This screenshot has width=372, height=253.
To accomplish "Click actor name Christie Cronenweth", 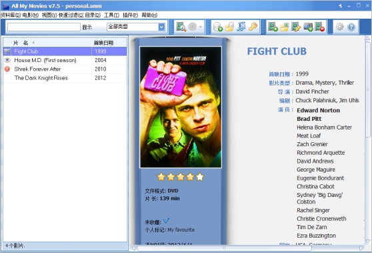I will tap(321, 218).
